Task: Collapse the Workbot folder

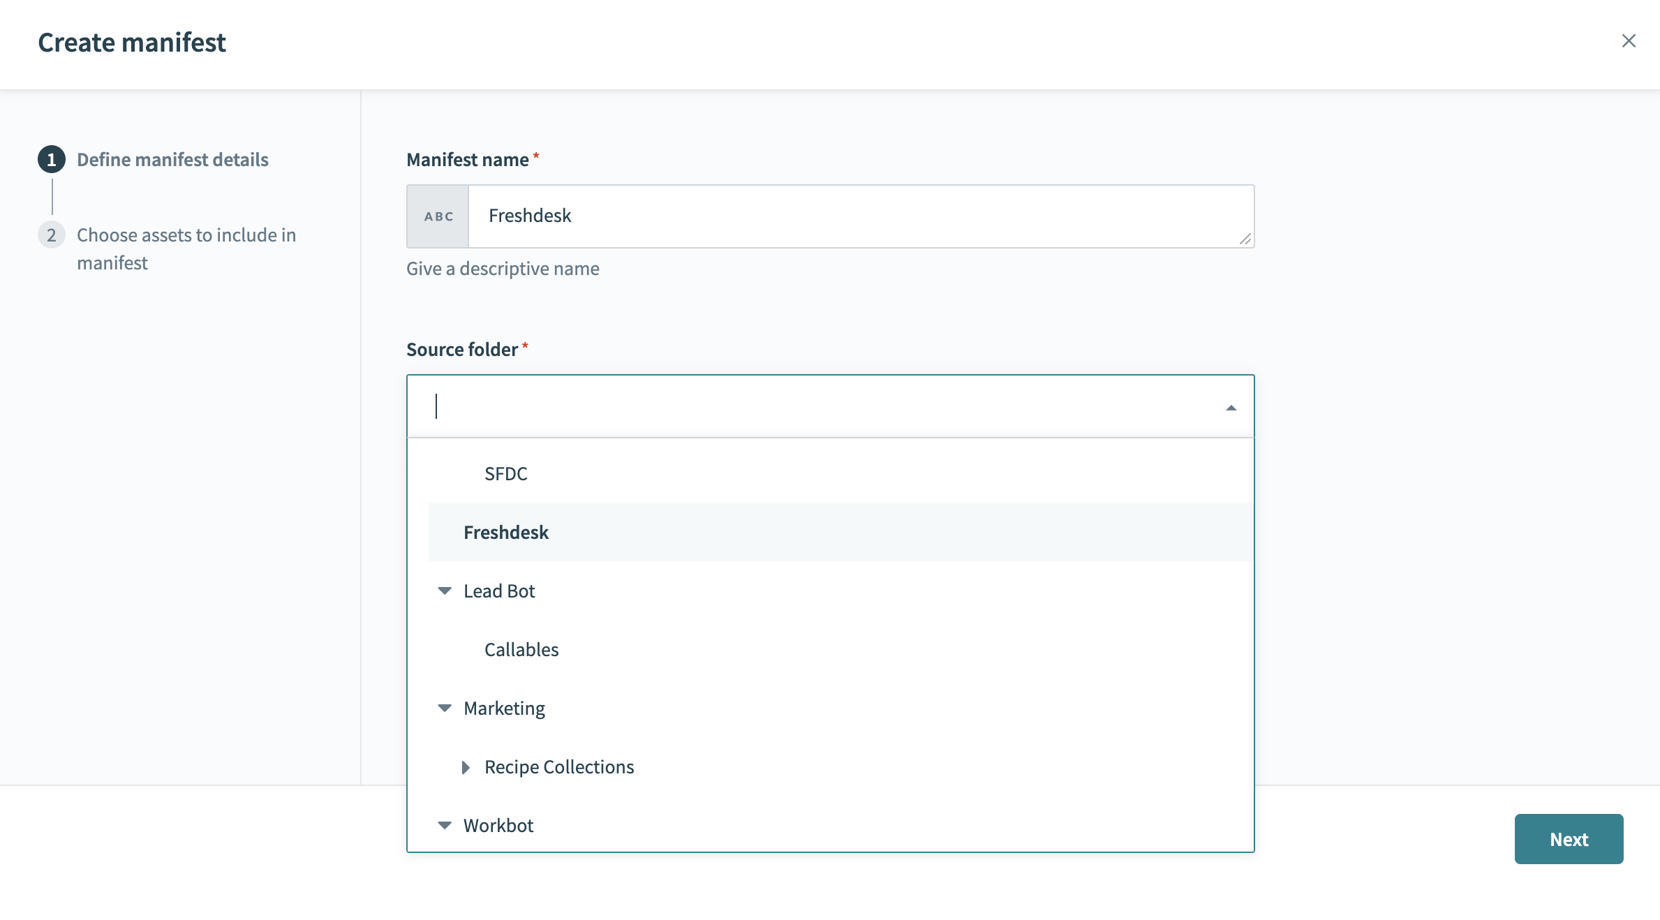Action: (x=445, y=826)
